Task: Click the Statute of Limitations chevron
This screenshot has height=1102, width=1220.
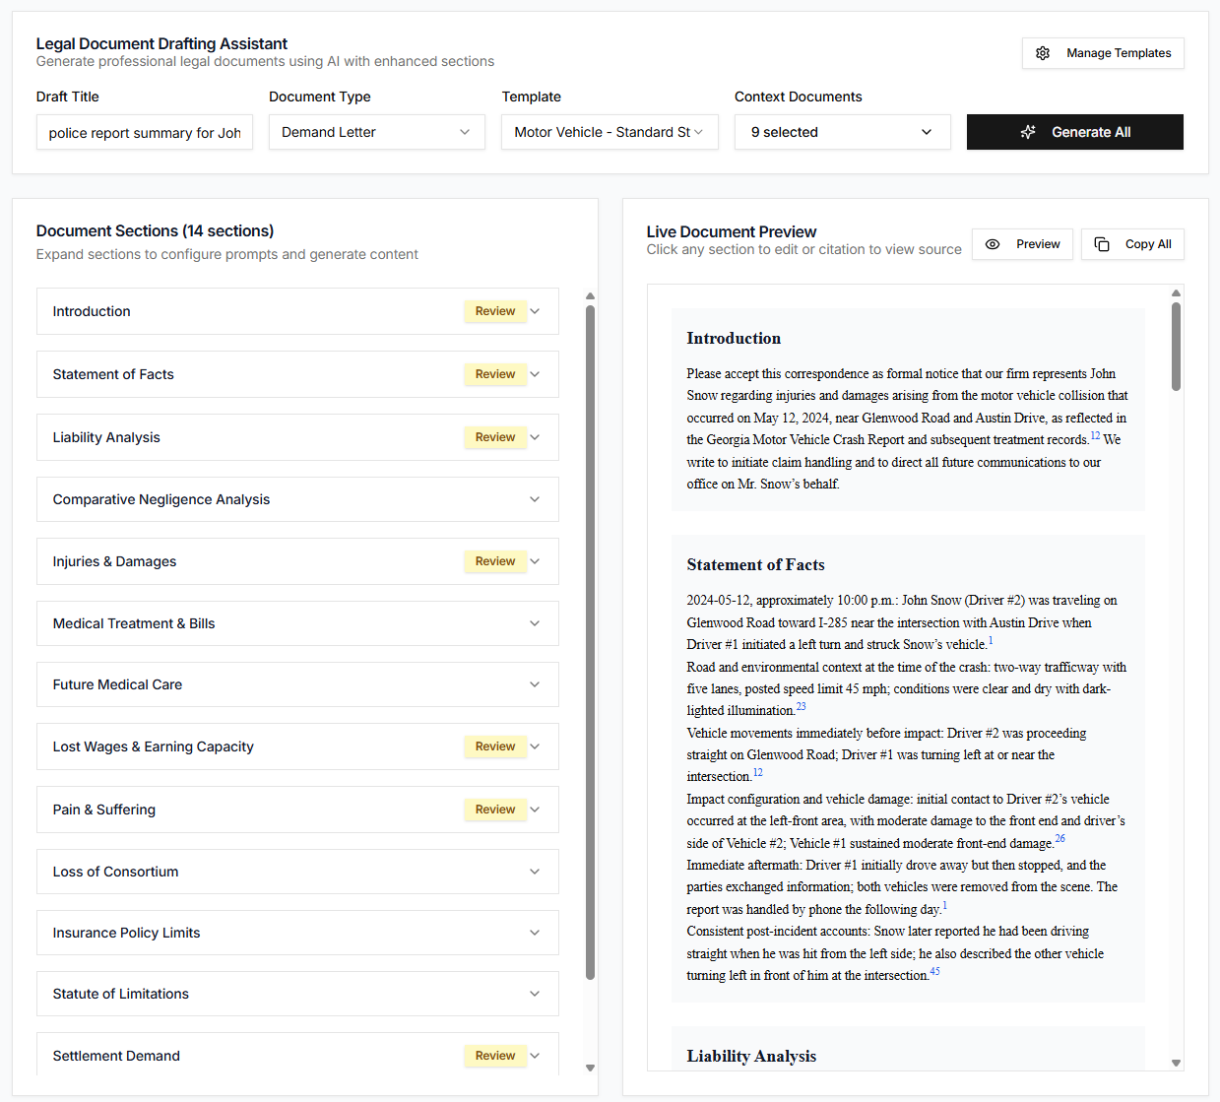Action: pos(535,994)
